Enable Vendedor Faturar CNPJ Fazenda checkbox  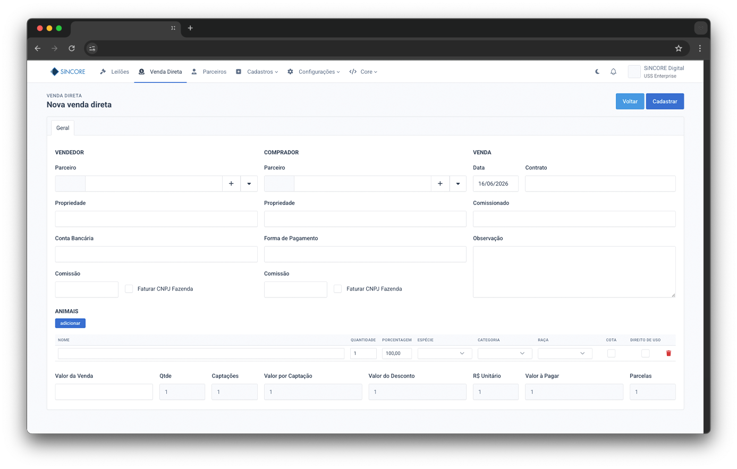tap(129, 289)
